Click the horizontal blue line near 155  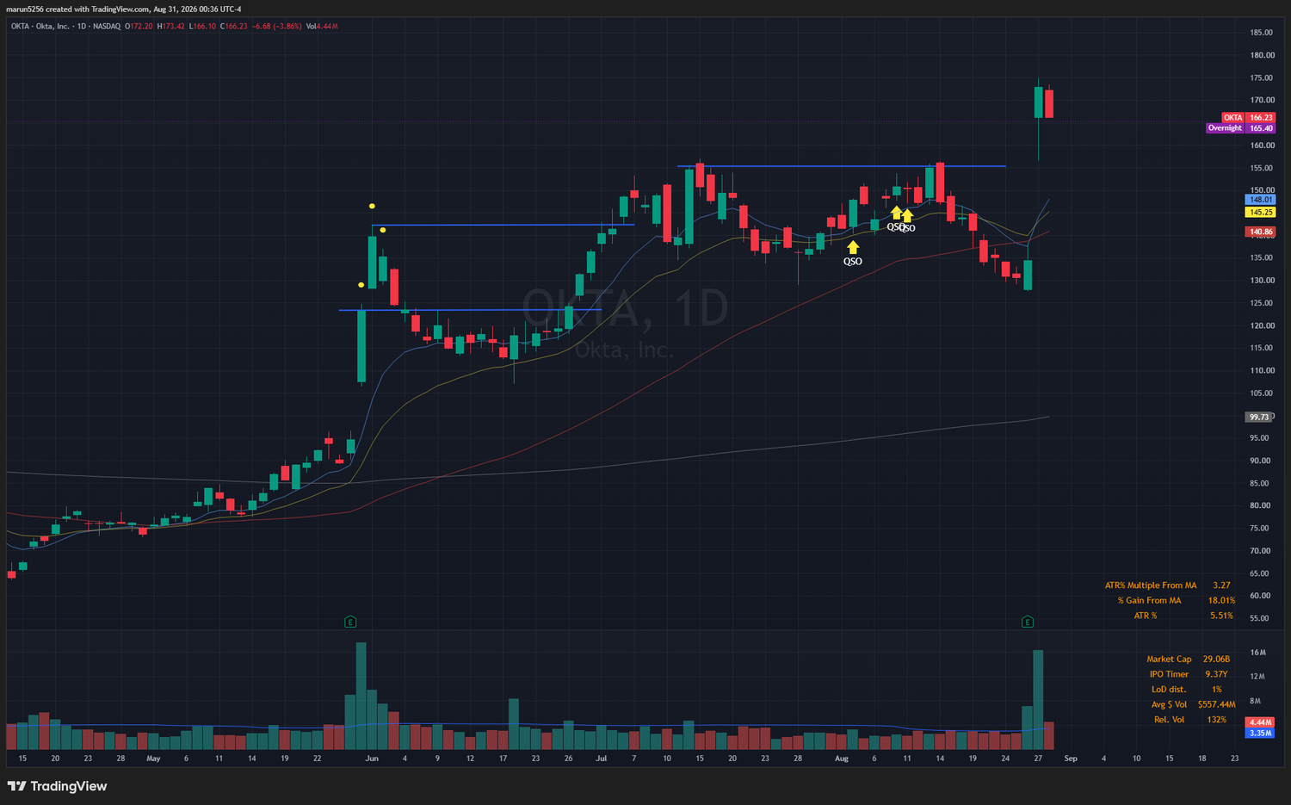(841, 165)
